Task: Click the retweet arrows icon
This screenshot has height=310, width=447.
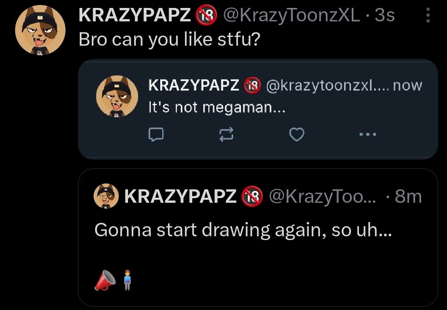Action: coord(226,134)
